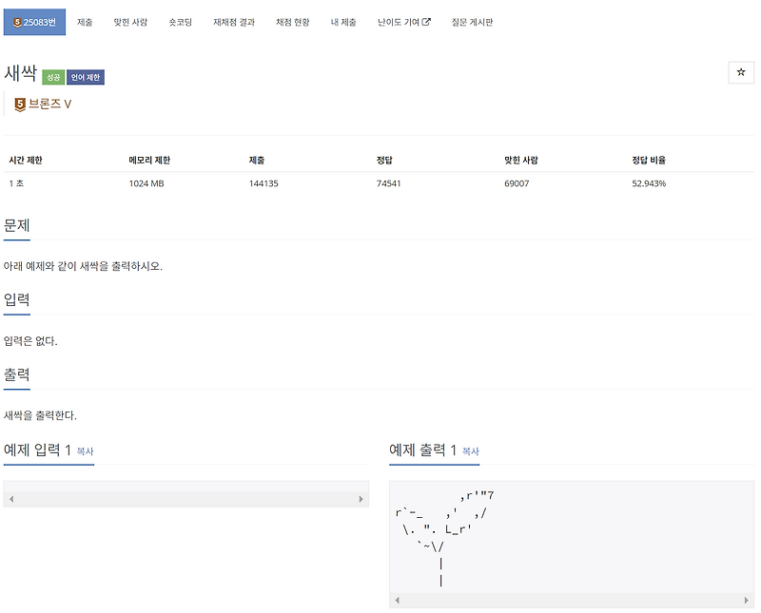Click the example output horizontal scrollbar track
This screenshot has width=761, height=613.
pos(571,600)
